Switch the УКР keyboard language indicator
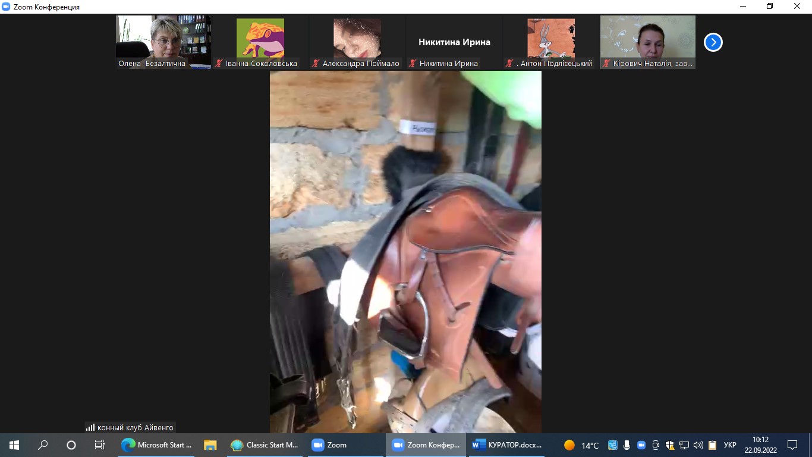Viewport: 812px width, 457px height. coord(730,445)
